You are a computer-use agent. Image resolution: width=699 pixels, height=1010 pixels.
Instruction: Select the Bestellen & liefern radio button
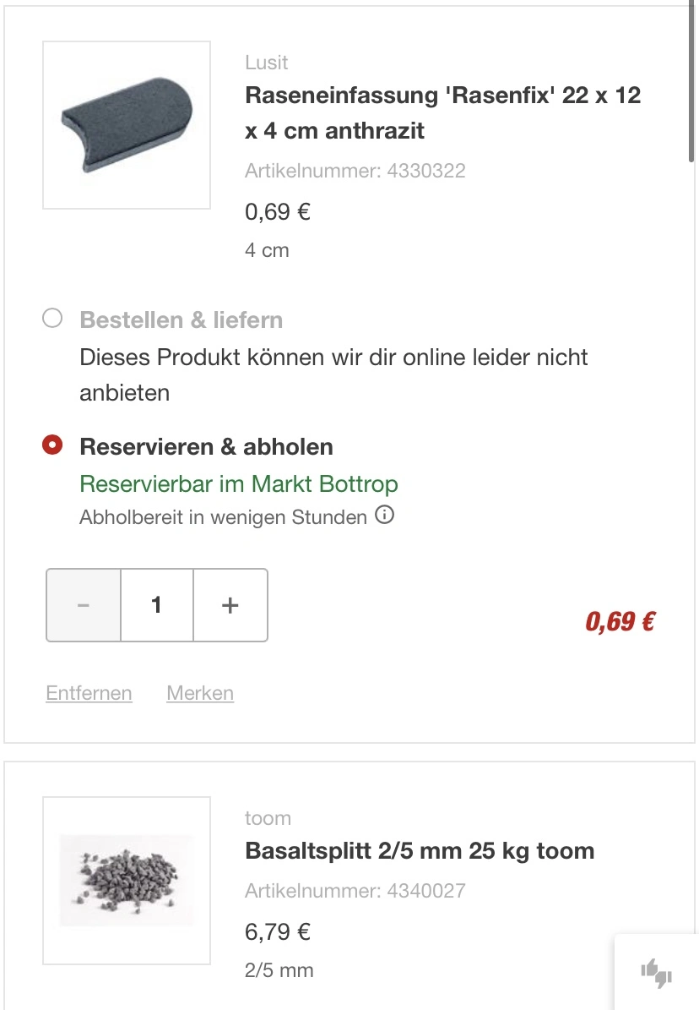52,319
